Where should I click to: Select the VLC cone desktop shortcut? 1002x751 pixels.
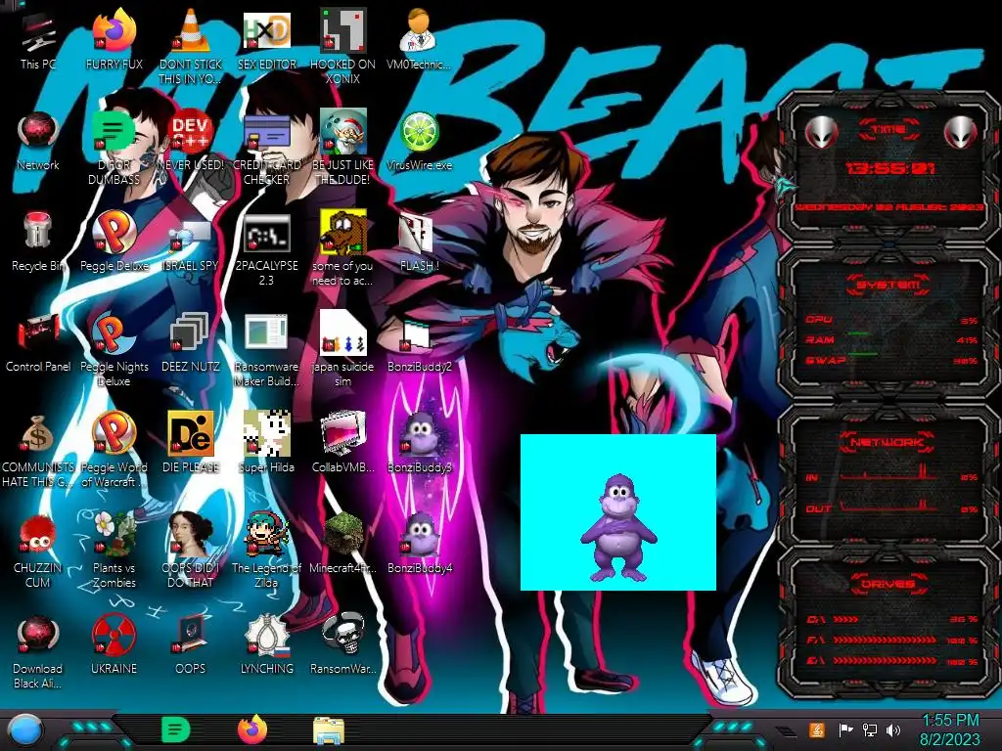click(191, 46)
